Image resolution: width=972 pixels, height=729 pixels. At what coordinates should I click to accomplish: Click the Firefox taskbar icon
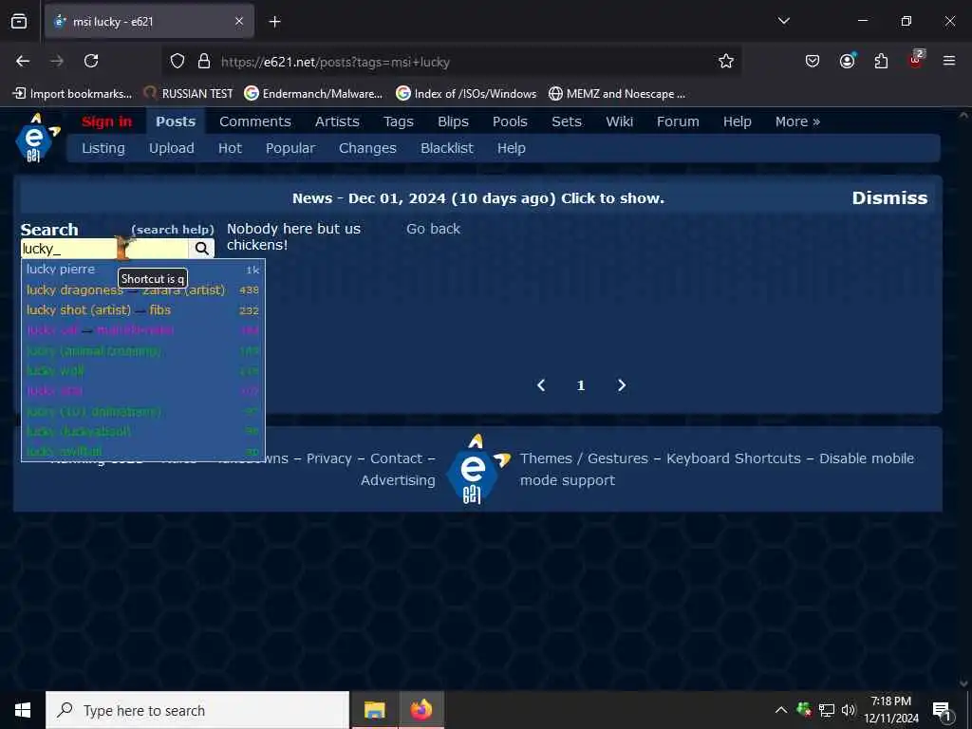(x=421, y=710)
